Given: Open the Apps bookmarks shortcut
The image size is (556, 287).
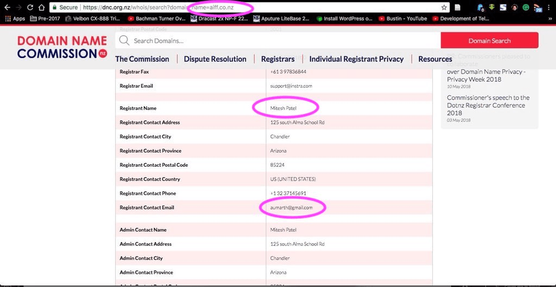Looking at the screenshot, I should tap(15, 18).
